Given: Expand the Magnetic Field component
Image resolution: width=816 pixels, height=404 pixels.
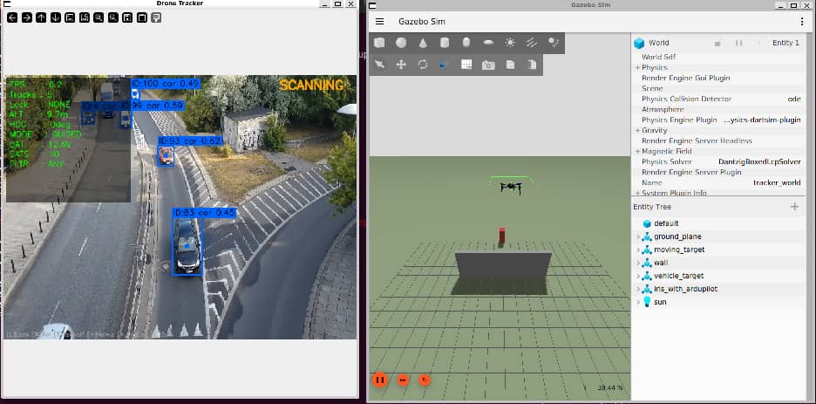Looking at the screenshot, I should [637, 151].
